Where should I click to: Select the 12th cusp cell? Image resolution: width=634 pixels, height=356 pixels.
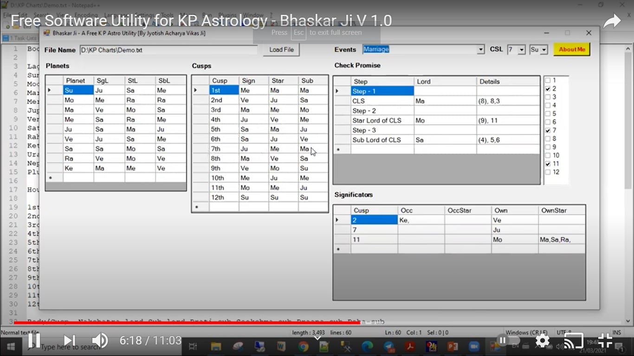pos(224,197)
